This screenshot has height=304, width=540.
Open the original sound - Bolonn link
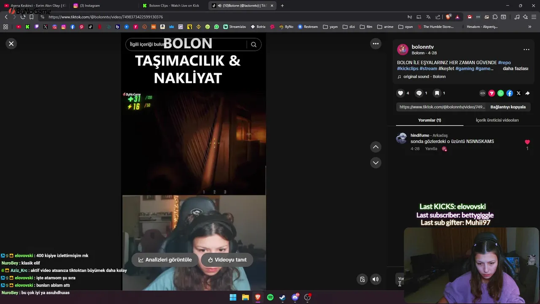pyautogui.click(x=424, y=76)
